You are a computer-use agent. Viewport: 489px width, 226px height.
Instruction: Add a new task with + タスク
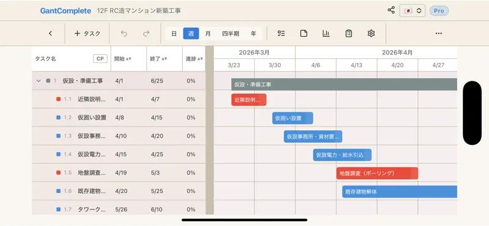click(x=87, y=34)
